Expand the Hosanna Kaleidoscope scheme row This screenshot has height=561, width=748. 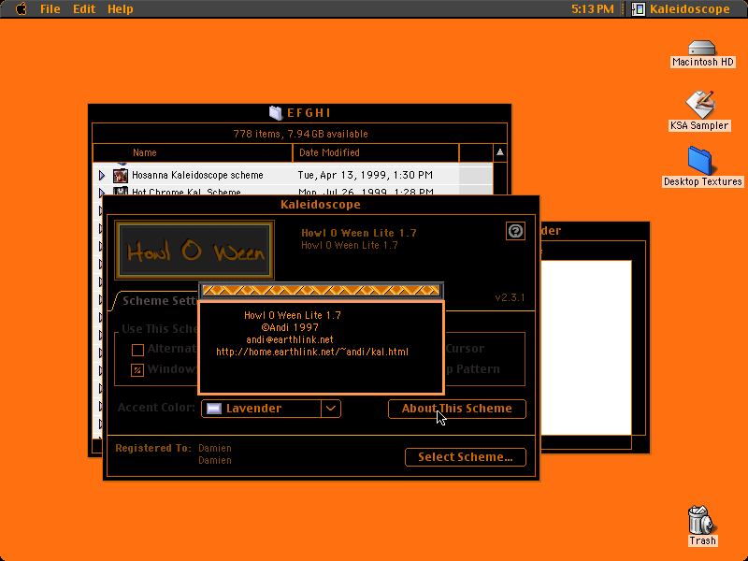[102, 175]
